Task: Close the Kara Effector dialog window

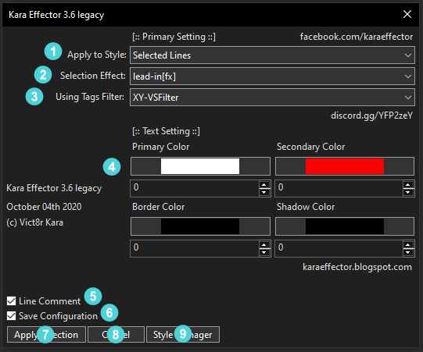Action: [407, 14]
